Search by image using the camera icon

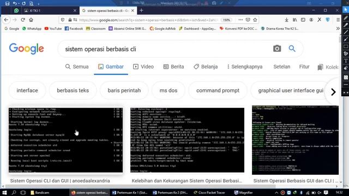[277, 48]
